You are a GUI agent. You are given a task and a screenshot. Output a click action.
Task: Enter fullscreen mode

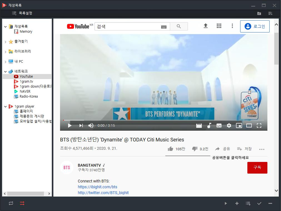click(x=259, y=126)
